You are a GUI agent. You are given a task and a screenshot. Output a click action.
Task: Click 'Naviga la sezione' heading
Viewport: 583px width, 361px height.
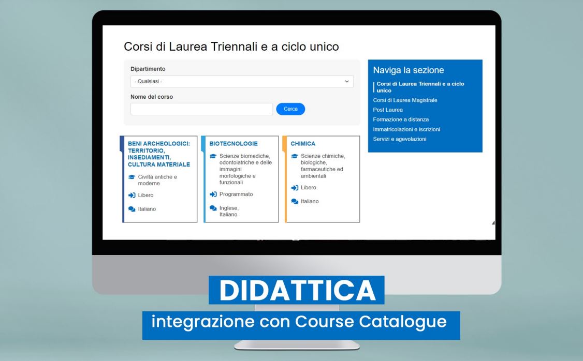[408, 70]
